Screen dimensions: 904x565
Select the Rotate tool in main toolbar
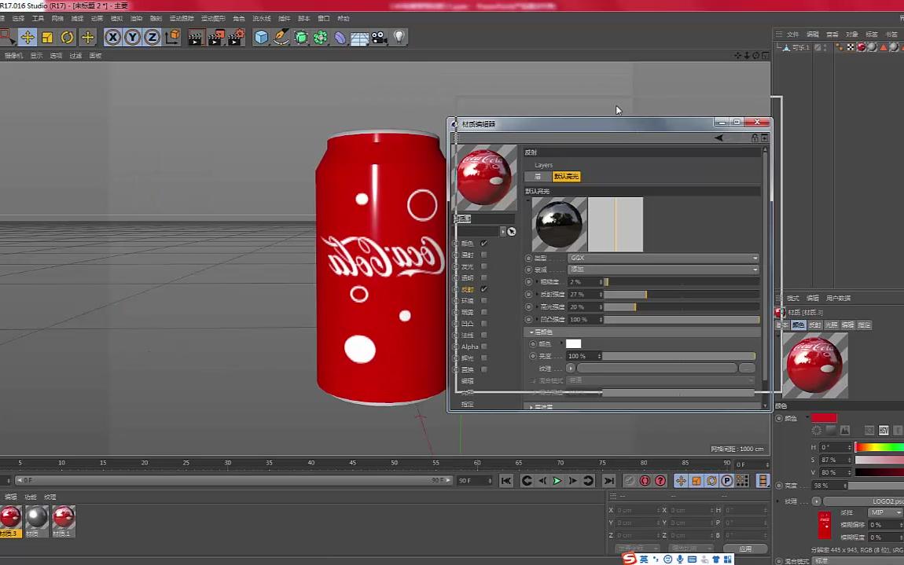click(x=67, y=38)
